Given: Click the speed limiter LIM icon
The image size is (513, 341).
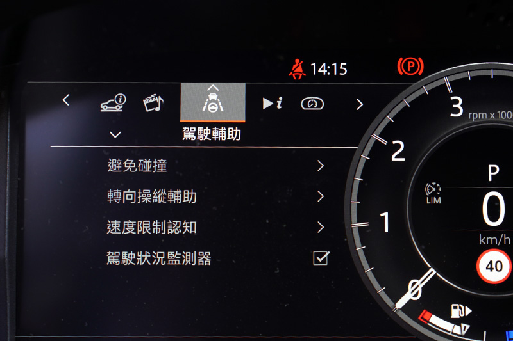Looking at the screenshot, I should click(x=433, y=193).
